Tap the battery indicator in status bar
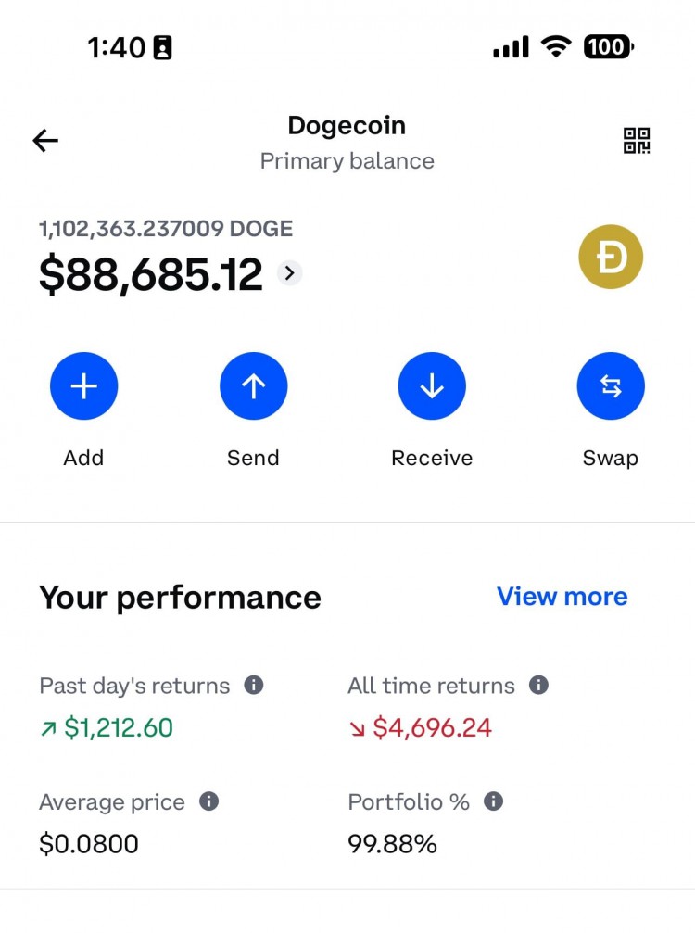This screenshot has height=933, width=695. pos(609,46)
